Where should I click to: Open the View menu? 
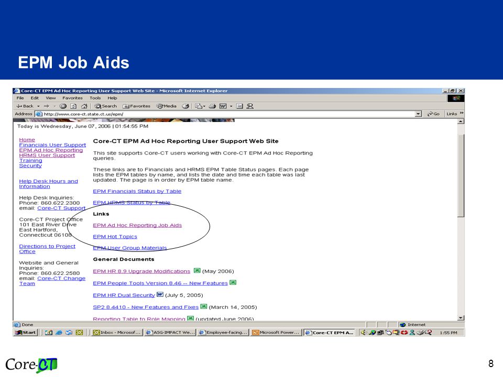pyautogui.click(x=51, y=98)
